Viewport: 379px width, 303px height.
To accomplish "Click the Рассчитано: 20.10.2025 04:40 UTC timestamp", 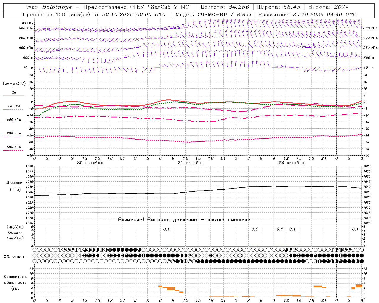I will (307, 14).
